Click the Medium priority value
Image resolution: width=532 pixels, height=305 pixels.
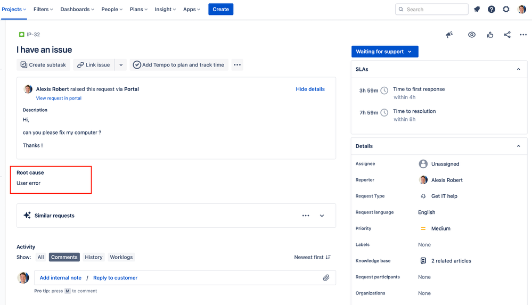click(441, 229)
